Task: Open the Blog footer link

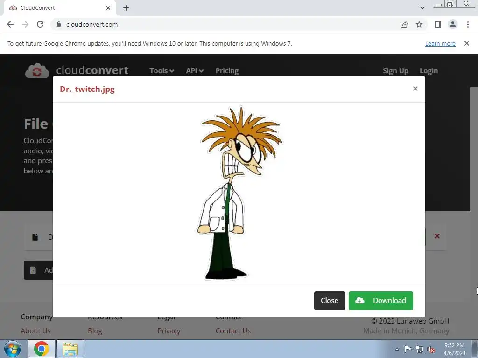Action: 95,330
